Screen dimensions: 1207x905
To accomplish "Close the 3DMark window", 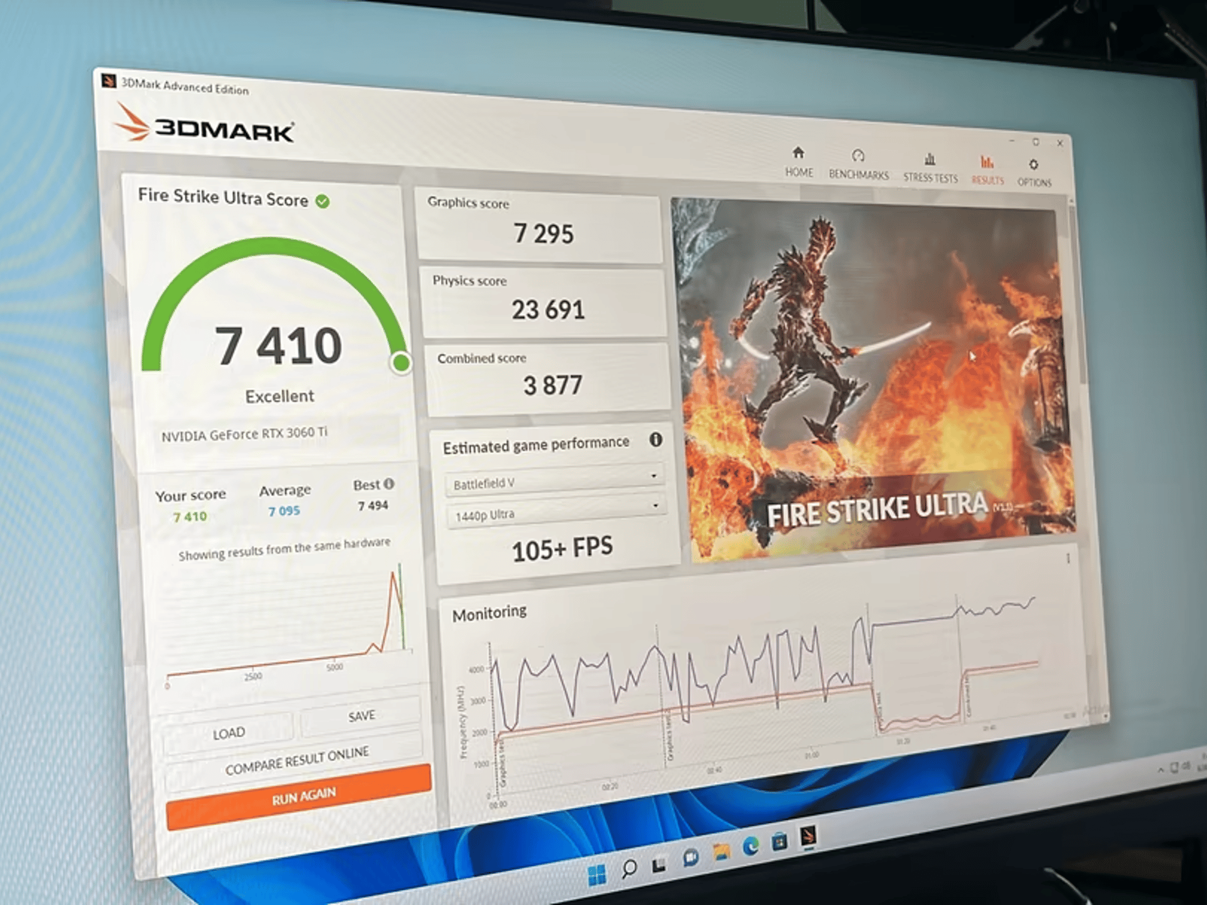I will coord(1060,143).
